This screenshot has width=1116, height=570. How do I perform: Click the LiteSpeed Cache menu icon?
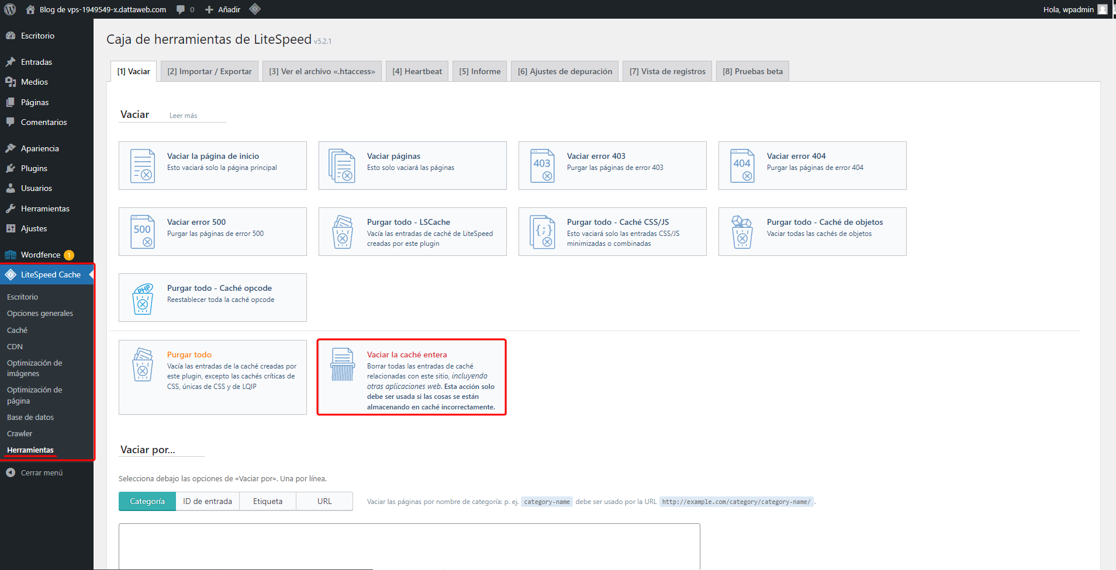point(11,274)
